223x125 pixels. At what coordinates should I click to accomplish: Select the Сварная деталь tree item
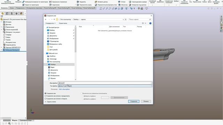click(11, 45)
